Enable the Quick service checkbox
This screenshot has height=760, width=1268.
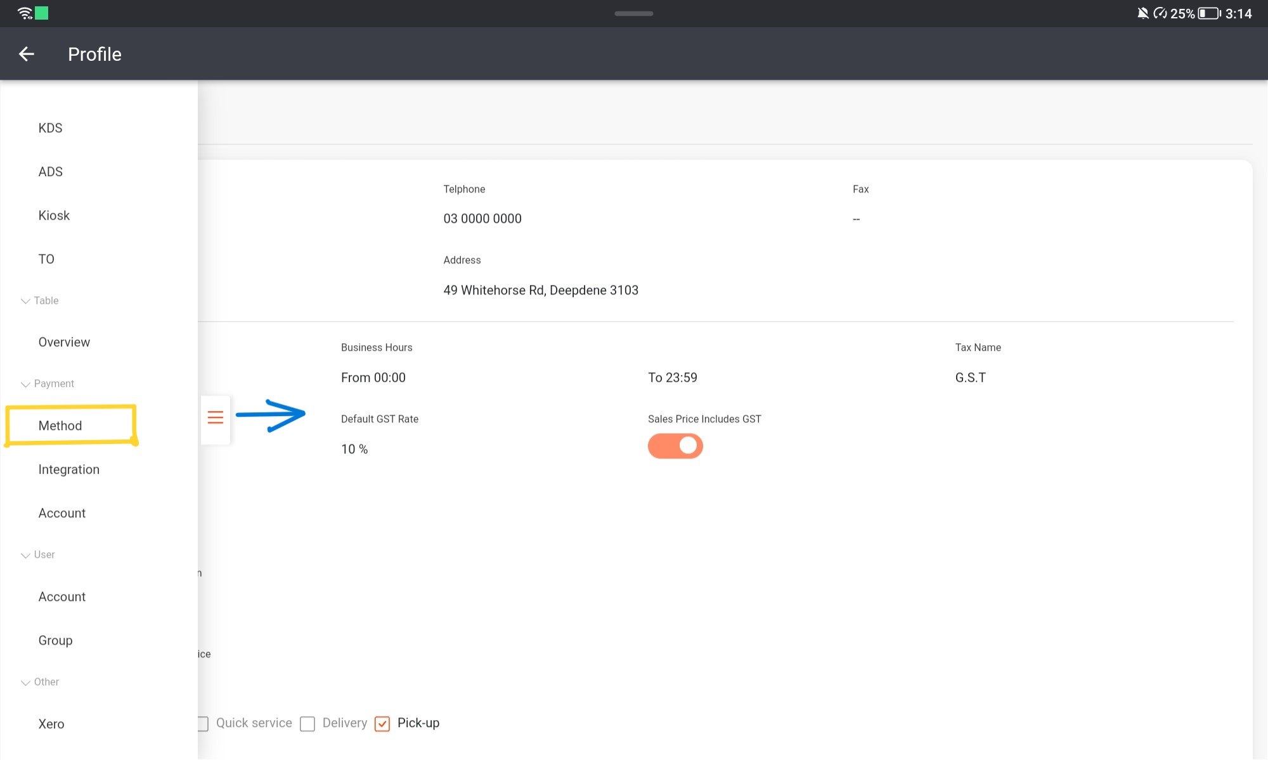(202, 723)
